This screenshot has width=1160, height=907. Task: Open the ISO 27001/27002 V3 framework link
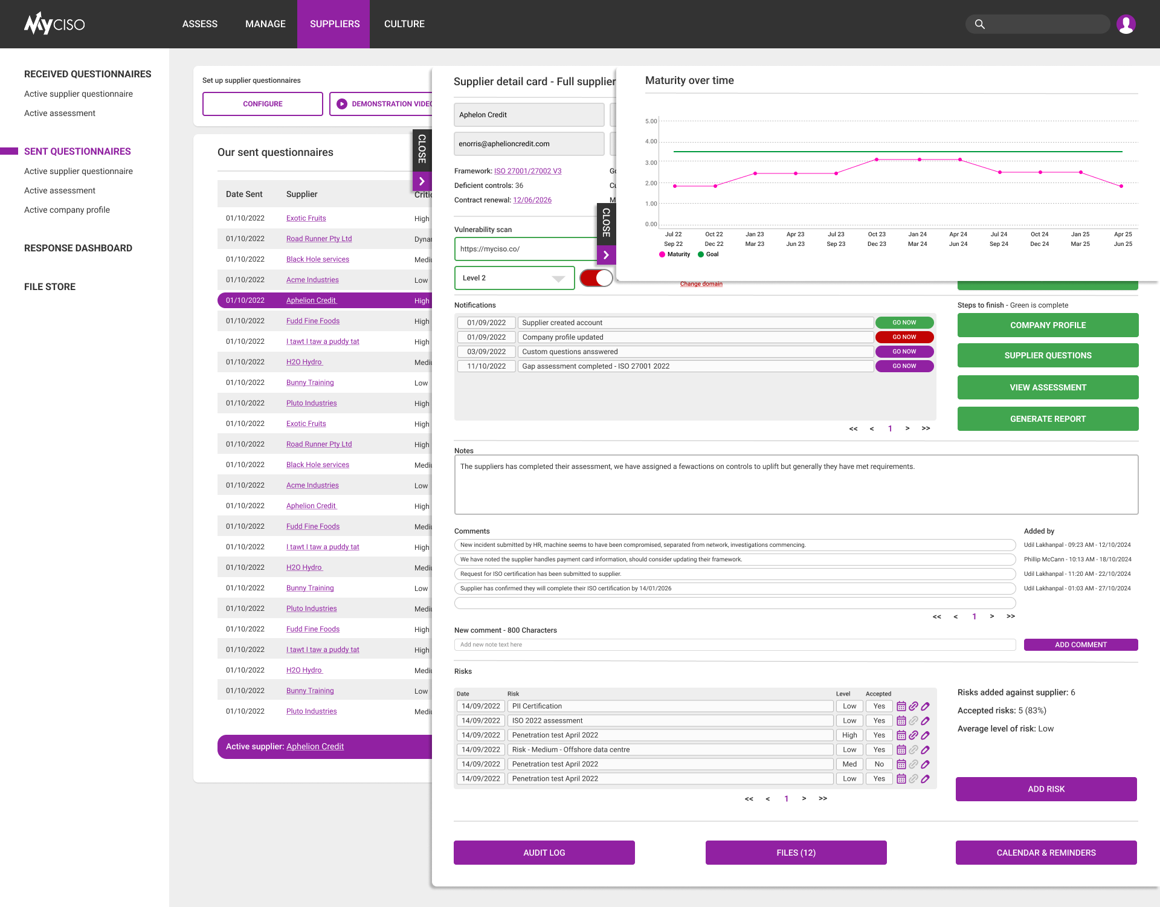[x=527, y=171]
